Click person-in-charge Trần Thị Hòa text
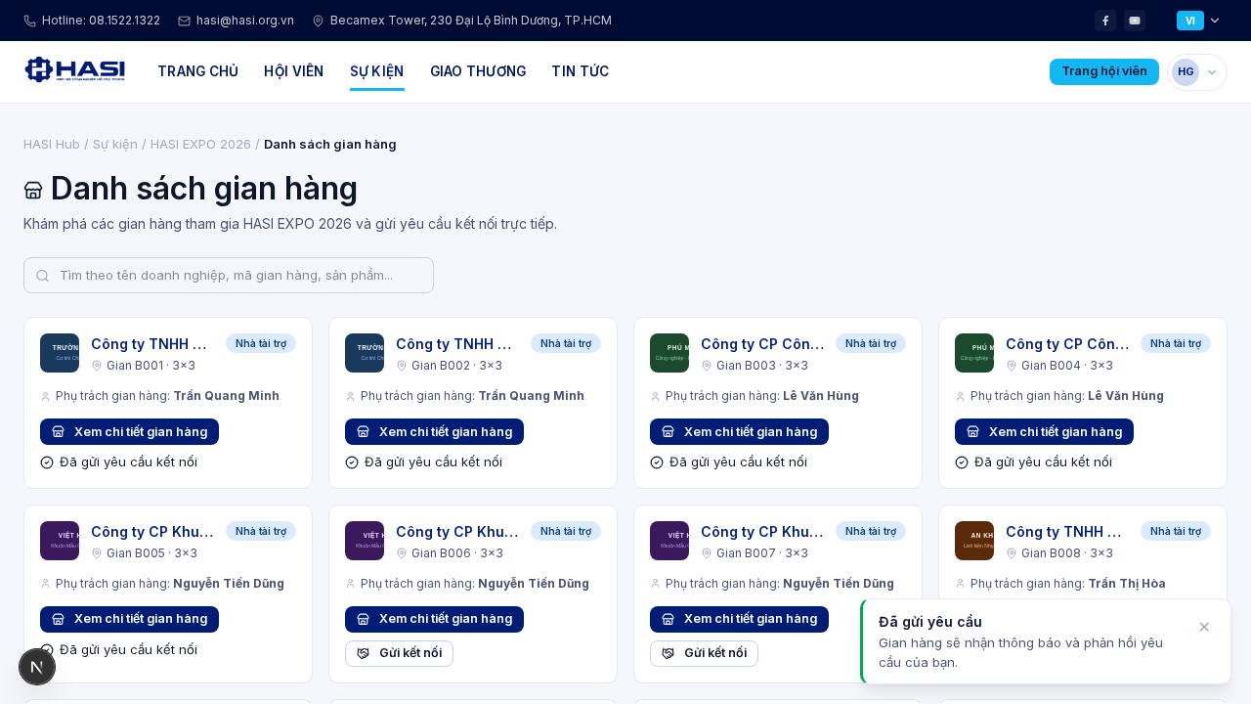Screen dimensions: 1251x704 pyautogui.click(x=1126, y=584)
